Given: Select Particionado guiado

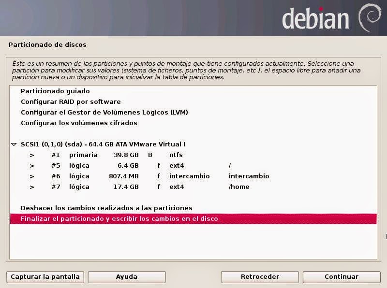Looking at the screenshot, I should pyautogui.click(x=55, y=91).
